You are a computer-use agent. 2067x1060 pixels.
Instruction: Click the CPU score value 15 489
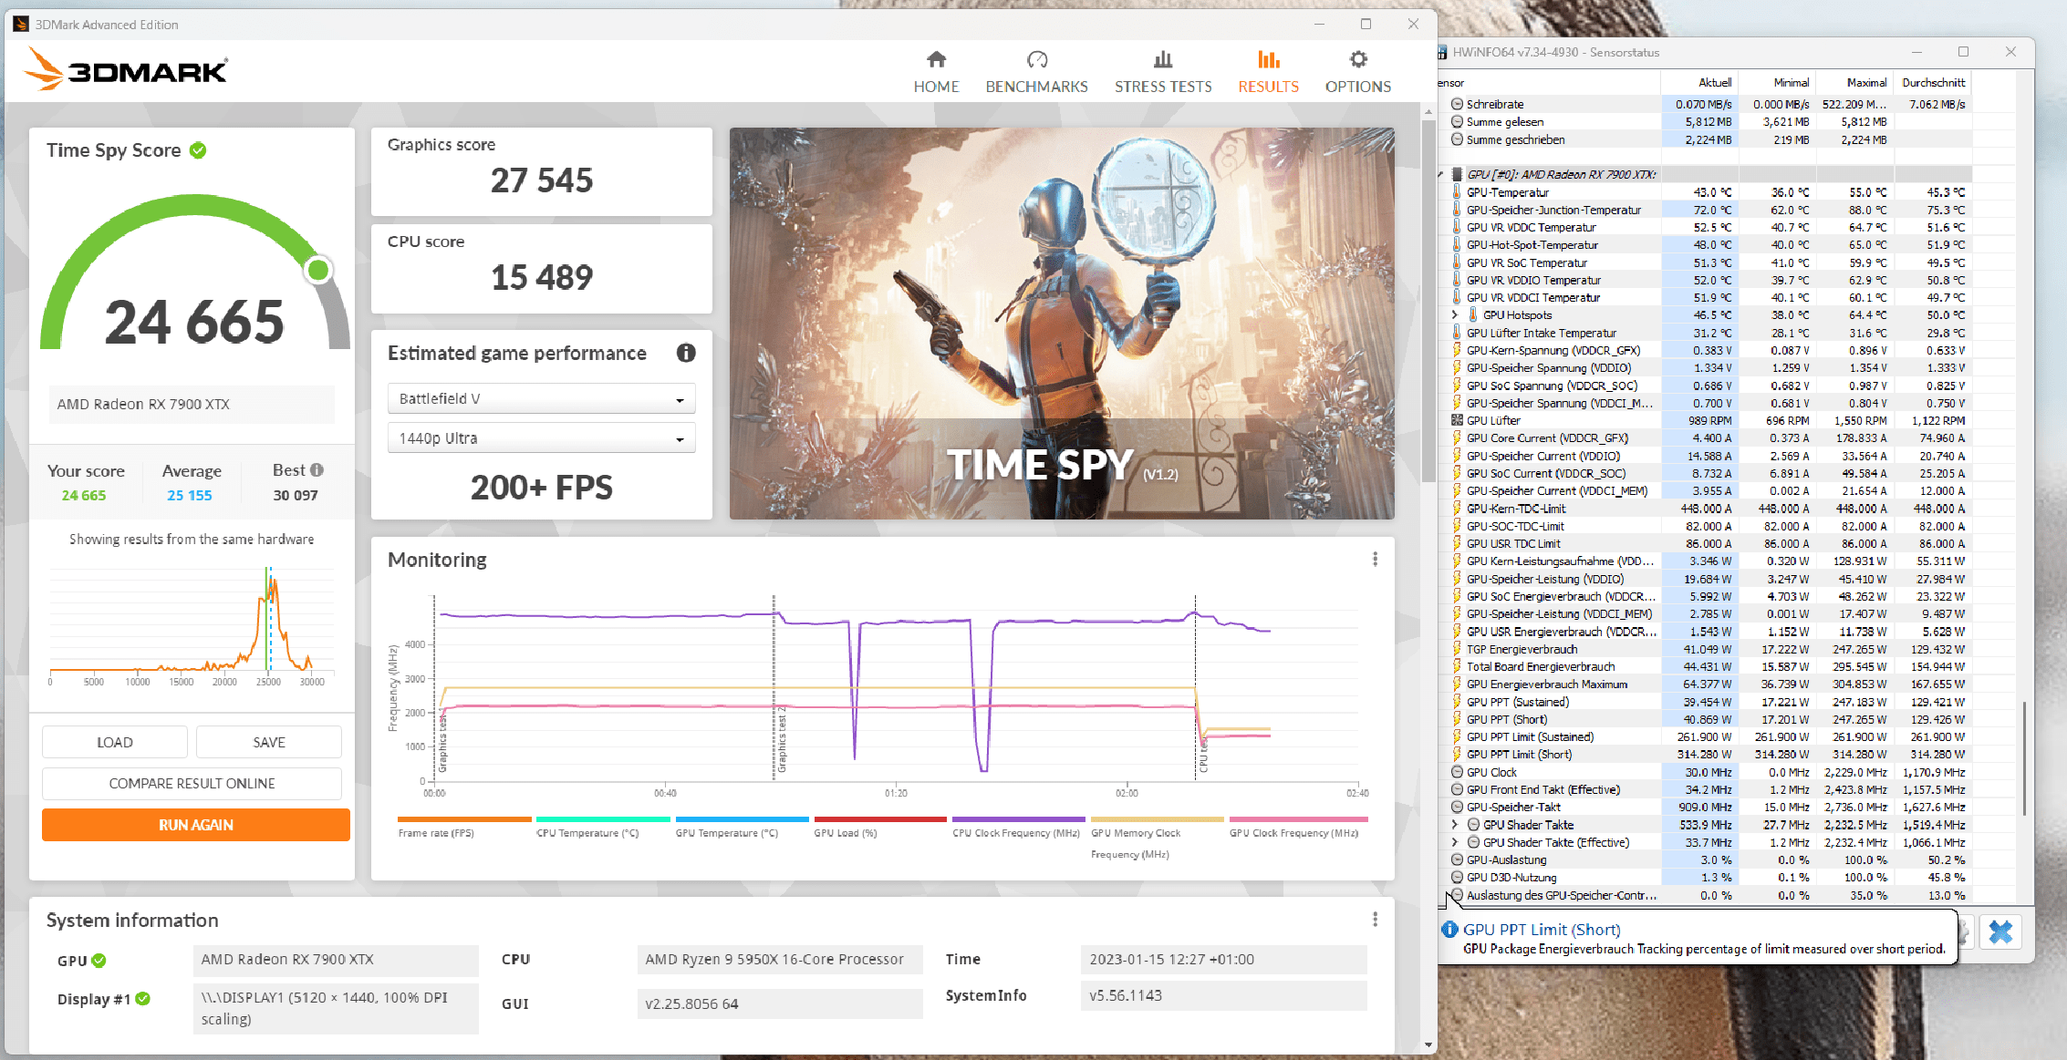[x=541, y=277]
